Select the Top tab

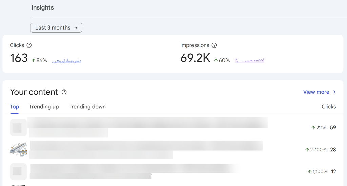pos(15,107)
